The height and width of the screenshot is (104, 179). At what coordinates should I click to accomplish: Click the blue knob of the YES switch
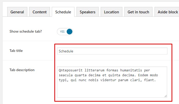point(69,32)
